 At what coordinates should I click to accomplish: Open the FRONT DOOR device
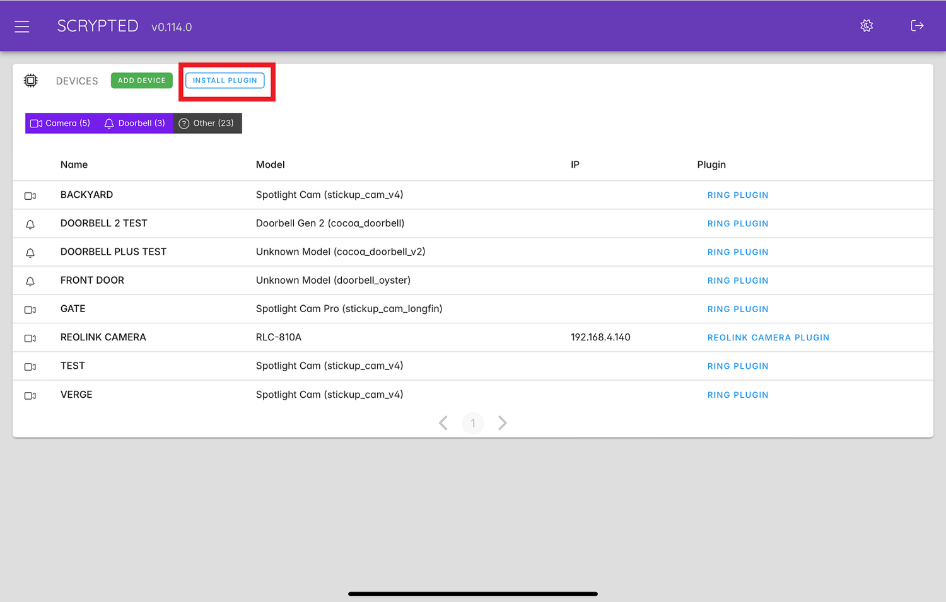click(x=92, y=280)
